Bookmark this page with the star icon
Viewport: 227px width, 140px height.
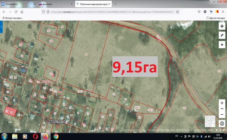click(177, 12)
